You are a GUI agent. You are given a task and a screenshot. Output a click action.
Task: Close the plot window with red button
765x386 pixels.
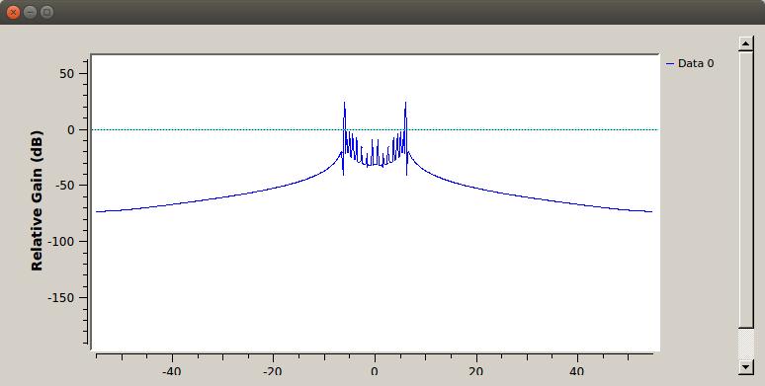click(x=13, y=12)
